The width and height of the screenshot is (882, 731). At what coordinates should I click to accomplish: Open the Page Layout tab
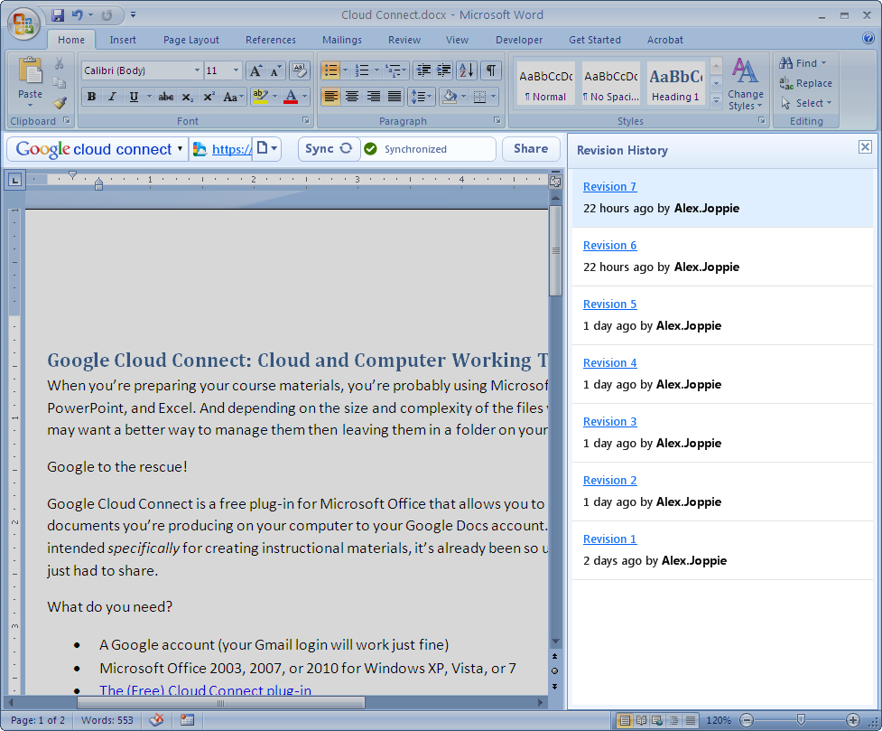tap(191, 40)
